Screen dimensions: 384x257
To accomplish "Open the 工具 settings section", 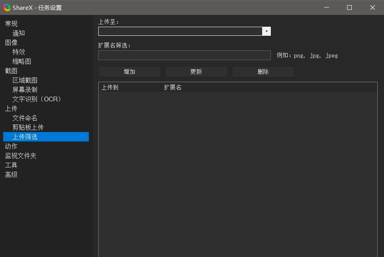I will tap(11, 165).
